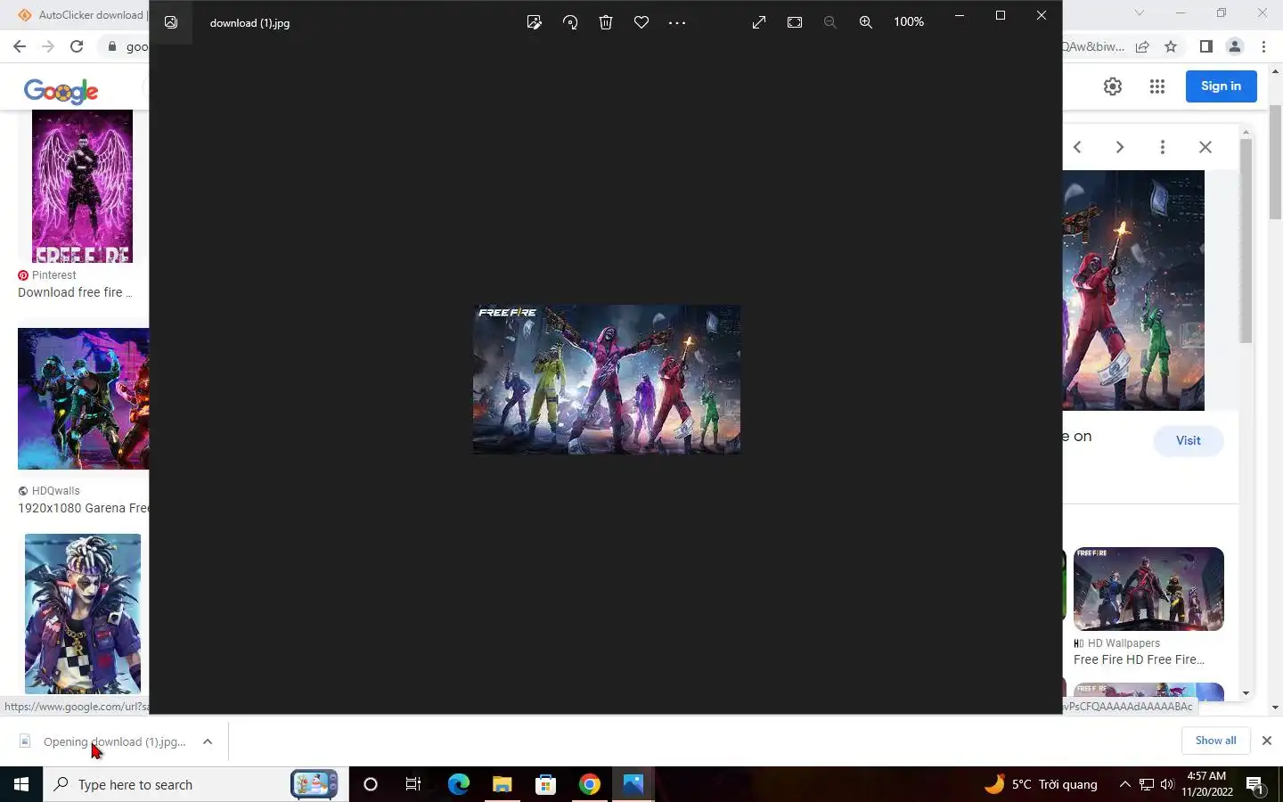Open the AutoClicker download tab

(x=82, y=14)
